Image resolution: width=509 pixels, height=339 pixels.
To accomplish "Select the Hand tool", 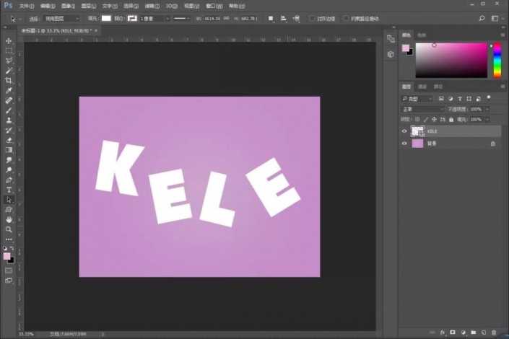I will tap(9, 219).
